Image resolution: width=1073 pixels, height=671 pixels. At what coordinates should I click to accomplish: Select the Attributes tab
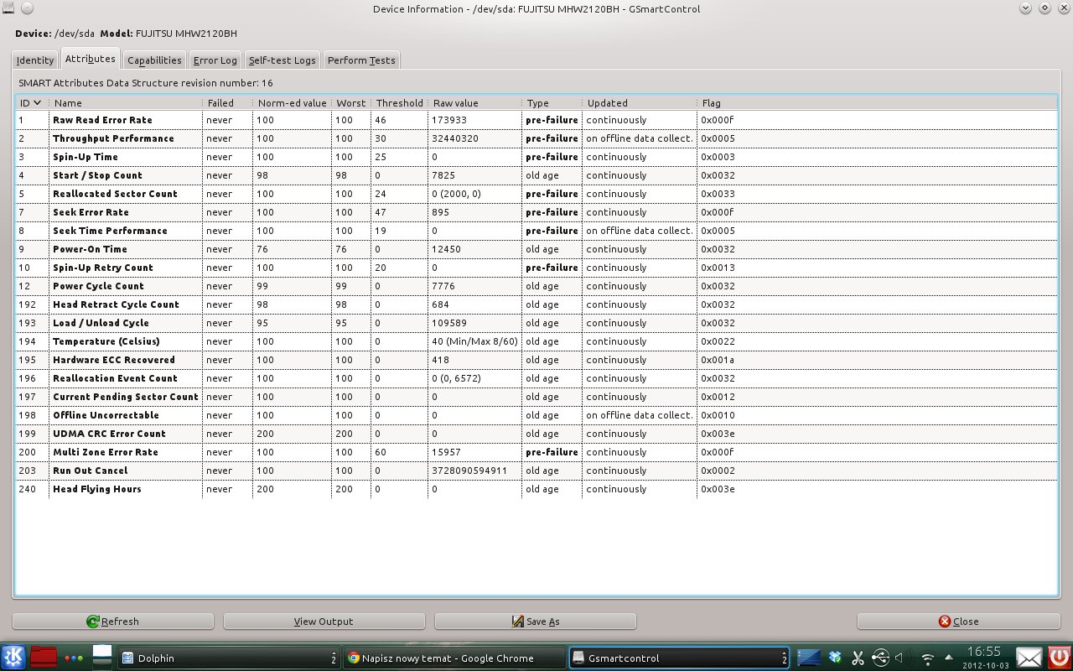[91, 59]
